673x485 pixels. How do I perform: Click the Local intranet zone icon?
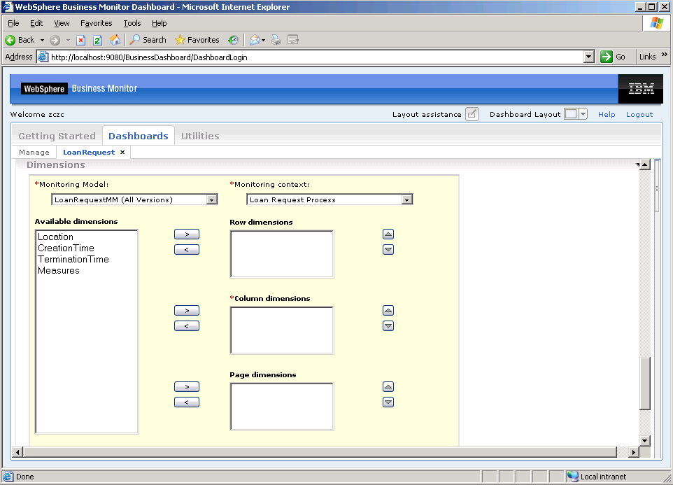[572, 477]
